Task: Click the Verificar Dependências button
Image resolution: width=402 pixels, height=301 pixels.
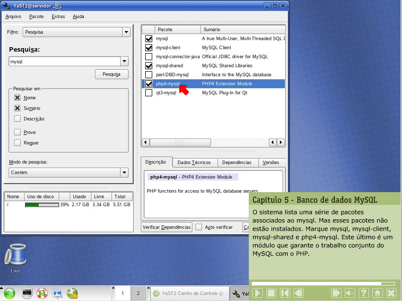Action: pos(167,227)
